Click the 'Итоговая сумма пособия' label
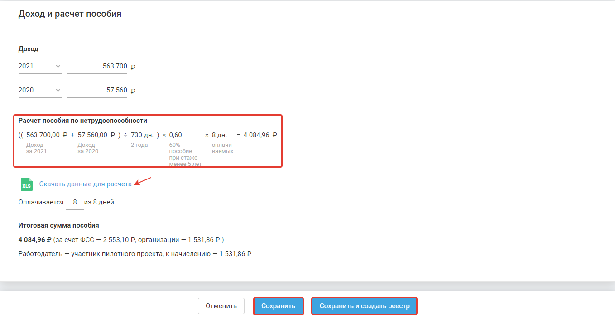615x320 pixels. (59, 225)
